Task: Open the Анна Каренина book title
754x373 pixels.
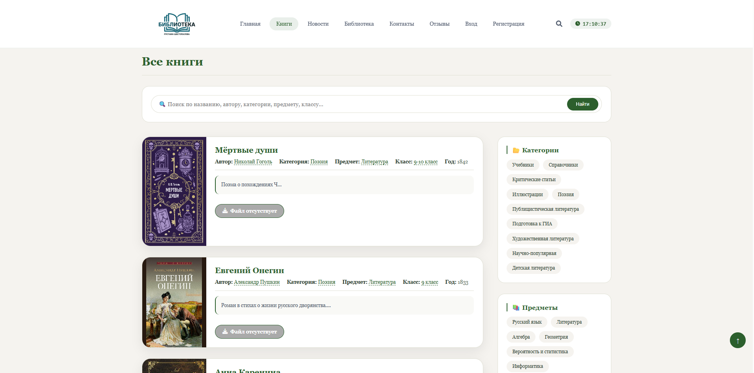Action: (x=247, y=371)
